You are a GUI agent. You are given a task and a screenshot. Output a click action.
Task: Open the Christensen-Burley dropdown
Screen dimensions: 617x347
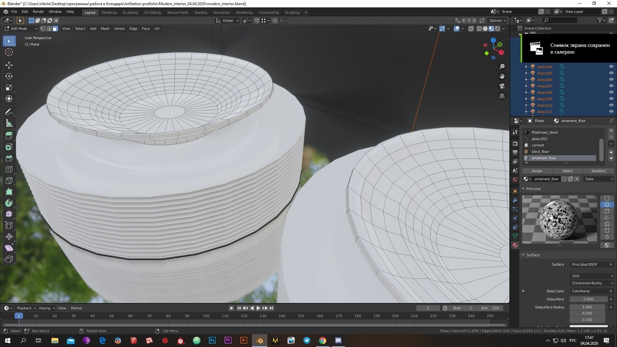[592, 283]
